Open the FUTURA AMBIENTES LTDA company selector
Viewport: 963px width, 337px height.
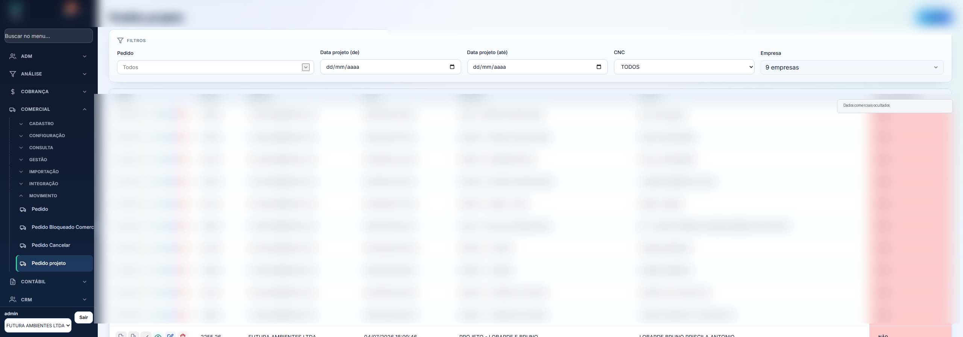pos(38,326)
